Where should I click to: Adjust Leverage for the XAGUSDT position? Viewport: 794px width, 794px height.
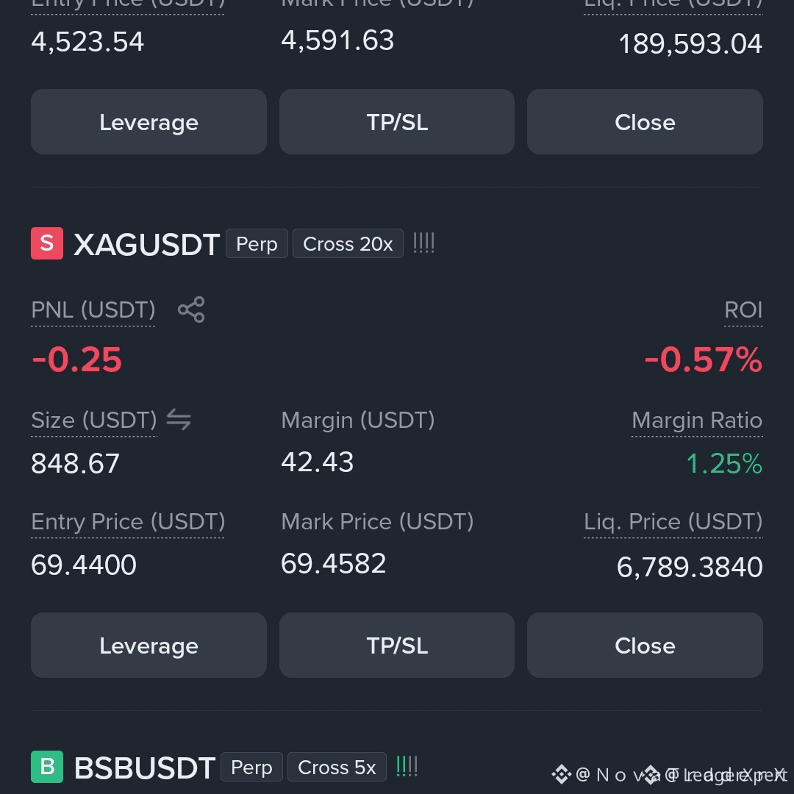click(149, 645)
